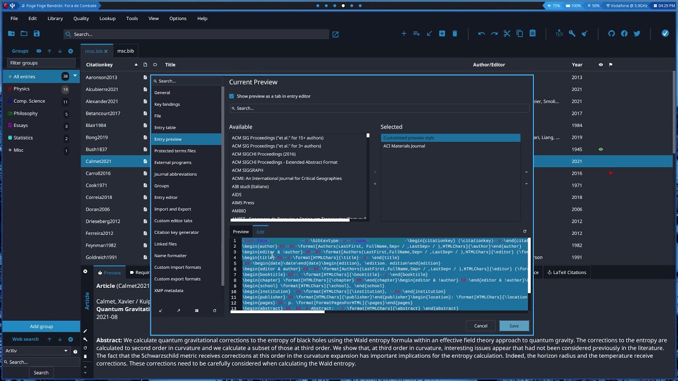Open the wrench tool in toolbar
This screenshot has height=381, width=678.
coord(572,34)
